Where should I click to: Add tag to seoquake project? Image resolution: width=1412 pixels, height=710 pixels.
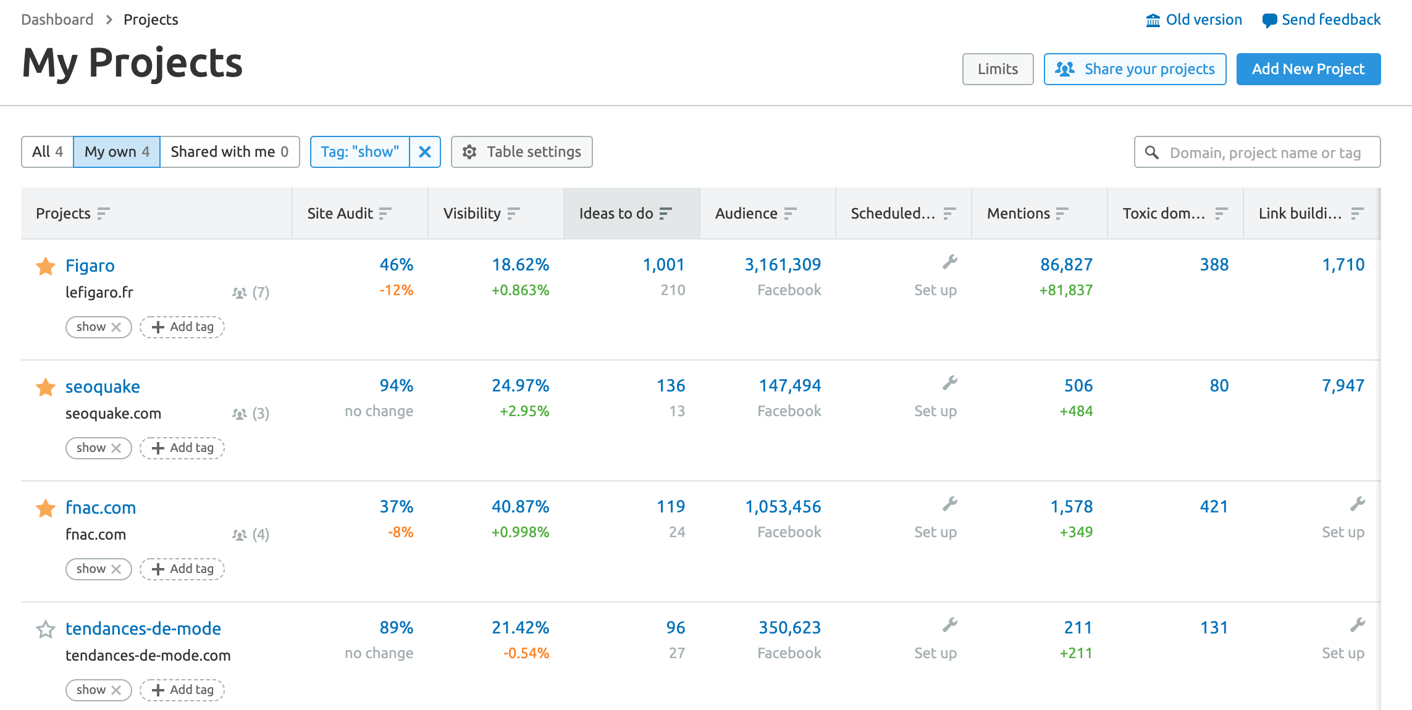[x=182, y=448]
